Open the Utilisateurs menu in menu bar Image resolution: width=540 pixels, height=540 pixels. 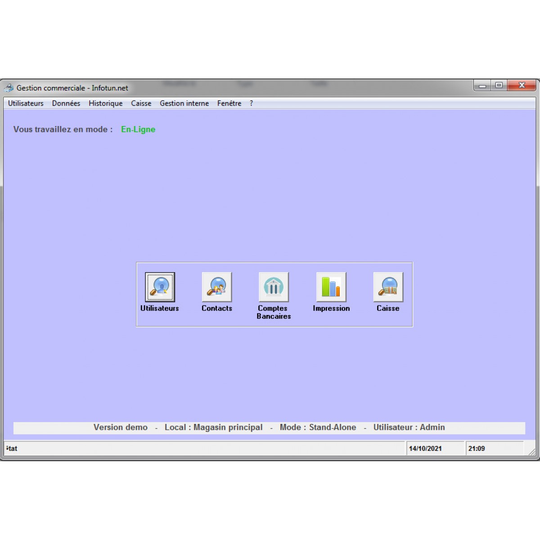coord(26,103)
